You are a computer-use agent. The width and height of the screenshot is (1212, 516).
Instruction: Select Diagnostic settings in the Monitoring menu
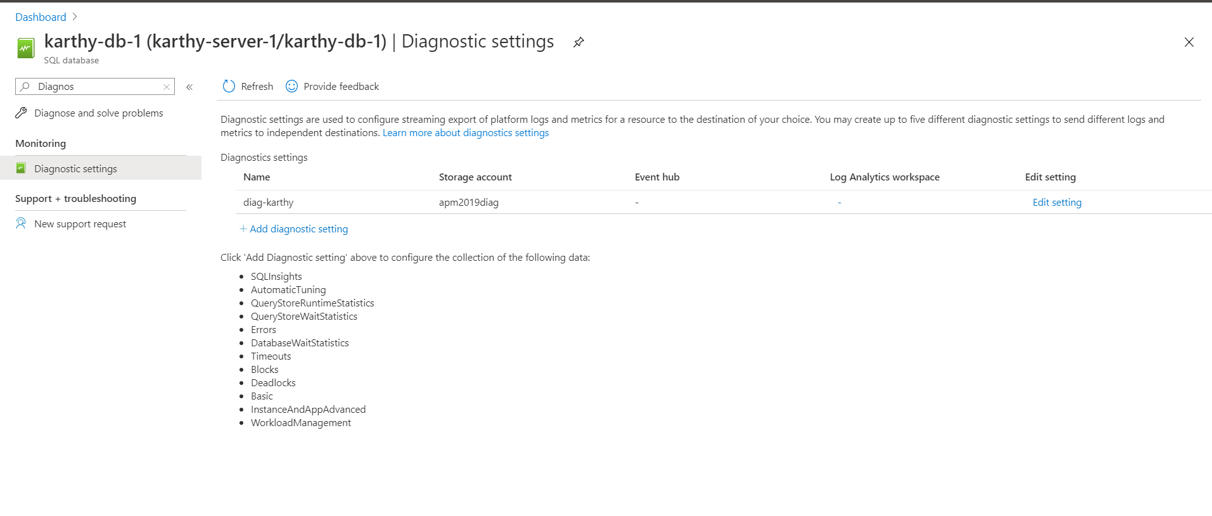(x=75, y=169)
